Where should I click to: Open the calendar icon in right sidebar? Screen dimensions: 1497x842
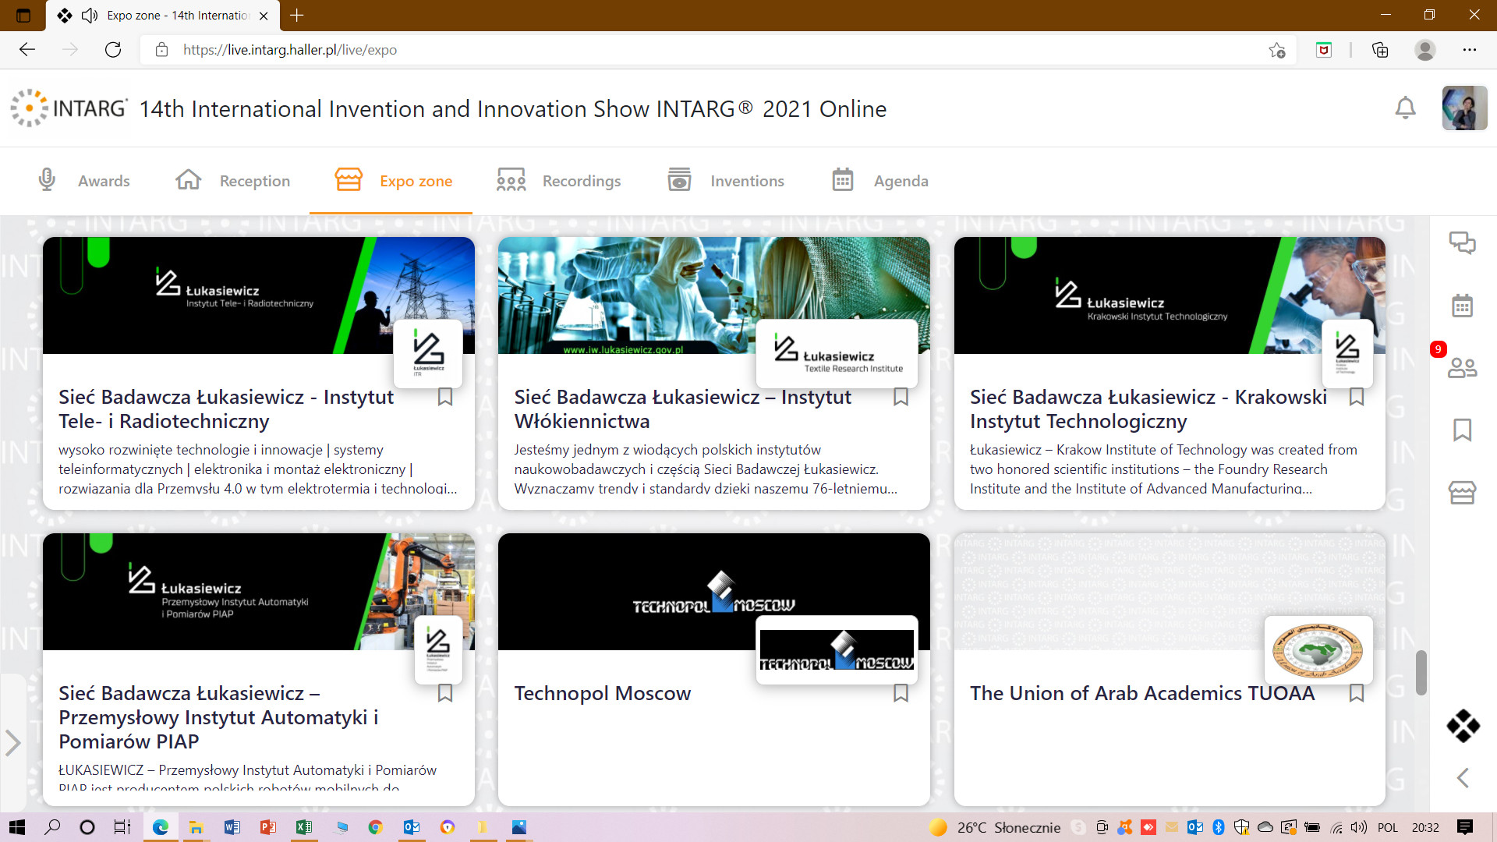[1462, 306]
